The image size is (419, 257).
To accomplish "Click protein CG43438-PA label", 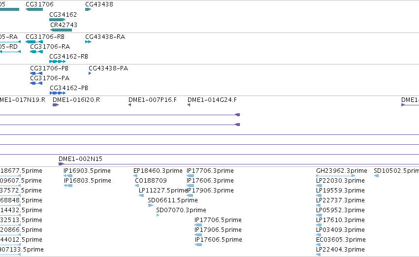I will (108, 68).
